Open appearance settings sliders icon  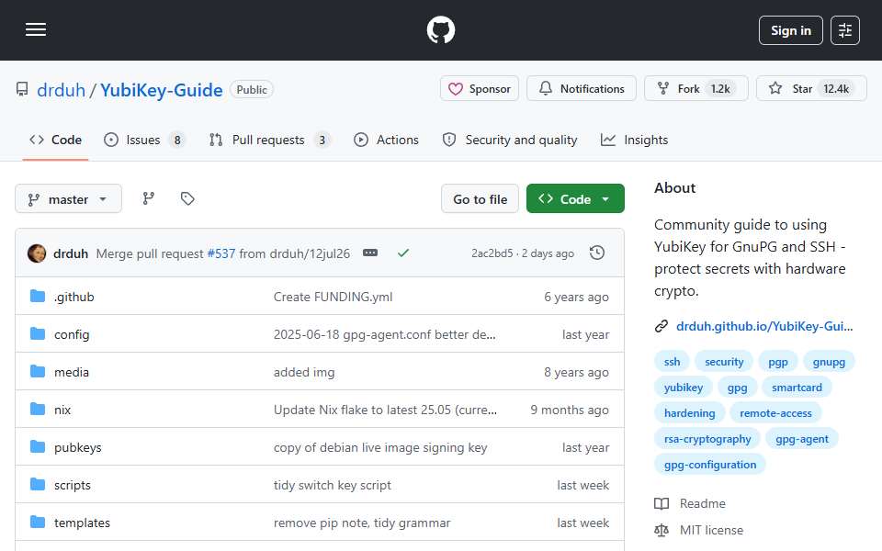845,30
